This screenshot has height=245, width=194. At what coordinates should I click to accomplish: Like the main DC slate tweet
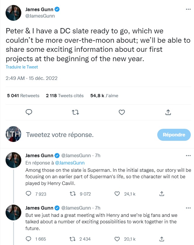[x=122, y=112]
